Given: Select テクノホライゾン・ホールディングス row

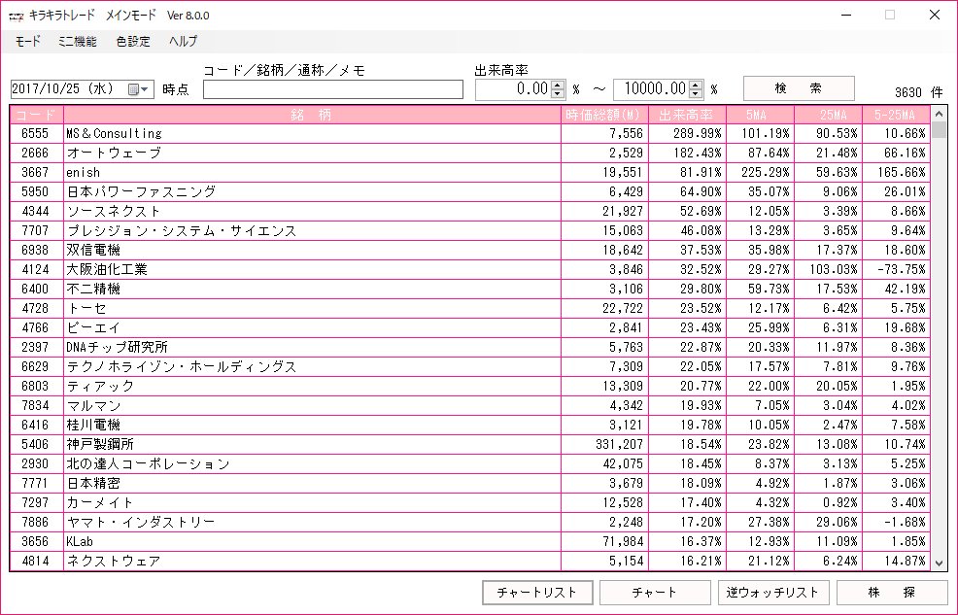Looking at the screenshot, I should pos(470,366).
